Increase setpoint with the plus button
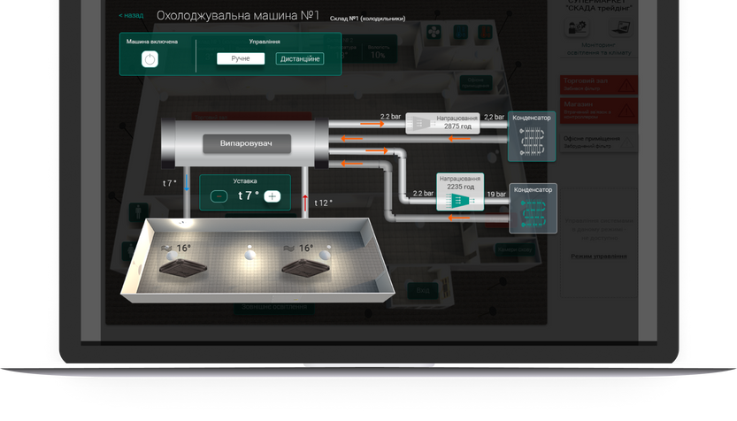 [273, 196]
